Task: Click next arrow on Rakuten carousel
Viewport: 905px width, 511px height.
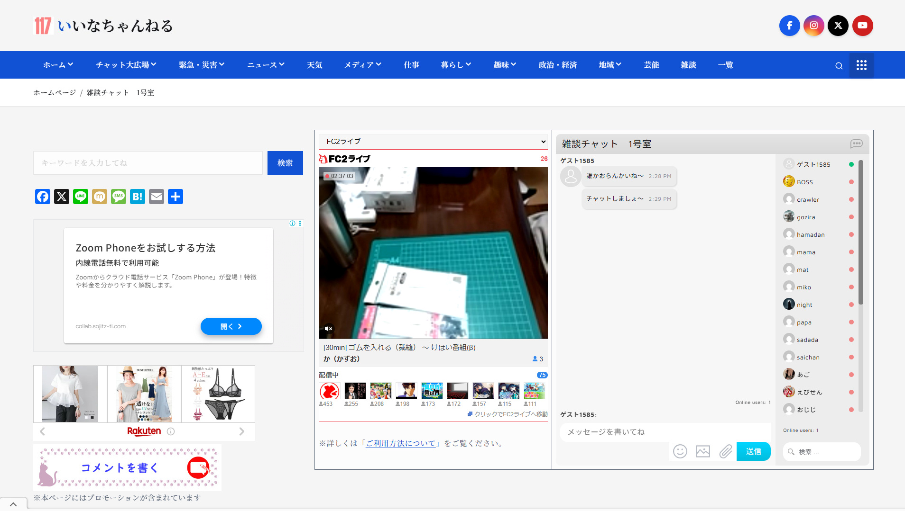Action: [242, 431]
